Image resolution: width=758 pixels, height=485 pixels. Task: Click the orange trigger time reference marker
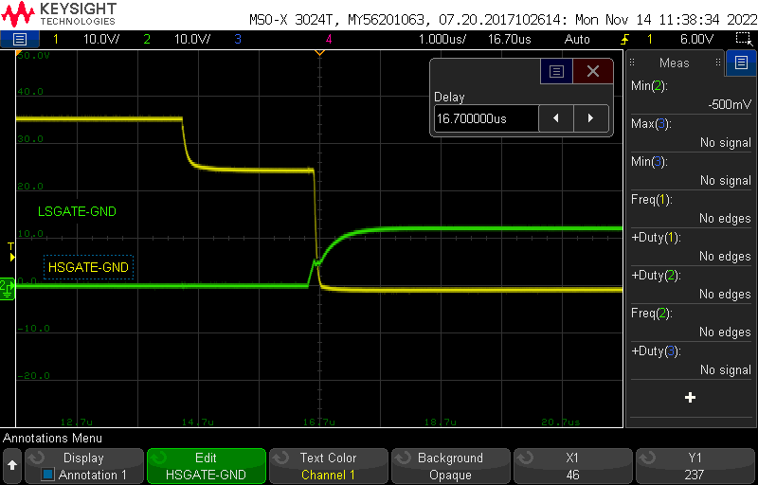[319, 52]
